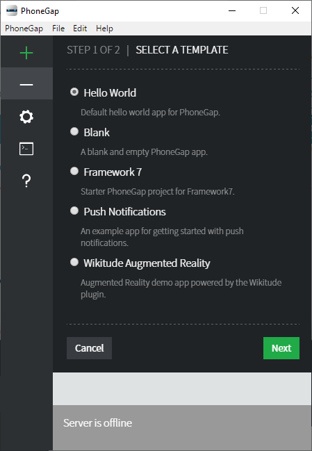Open the terminal log icon in sidebar
This screenshot has width=312, height=451.
pos(26,149)
